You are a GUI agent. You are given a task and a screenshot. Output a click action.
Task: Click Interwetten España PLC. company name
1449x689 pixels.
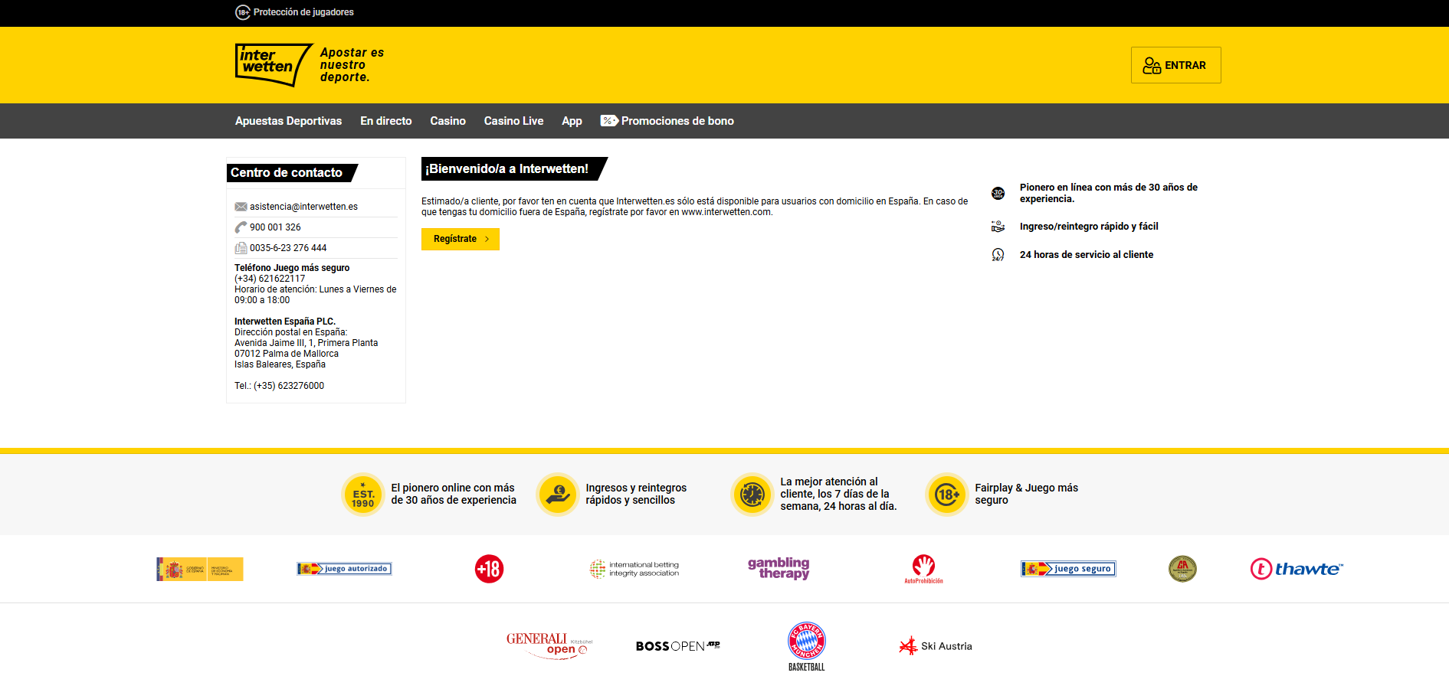pyautogui.click(x=285, y=322)
